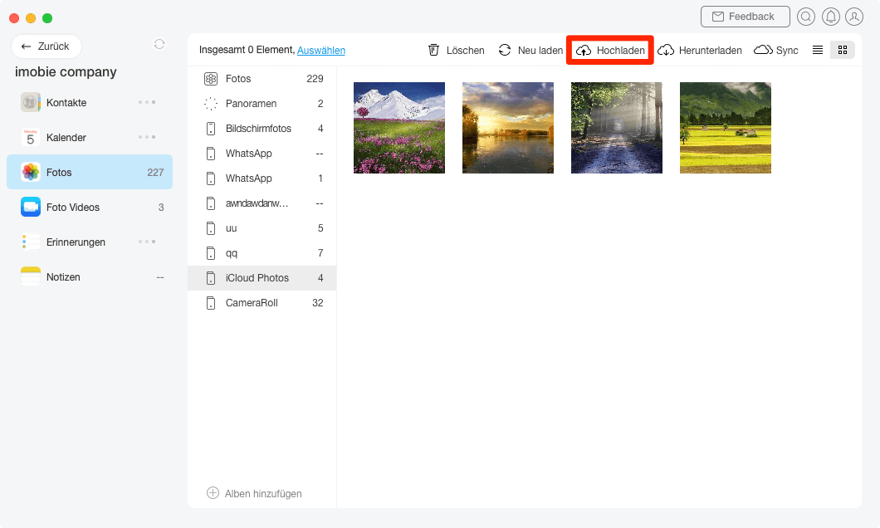Expand the Kalender options with the dots
This screenshot has height=528, width=880.
146,137
